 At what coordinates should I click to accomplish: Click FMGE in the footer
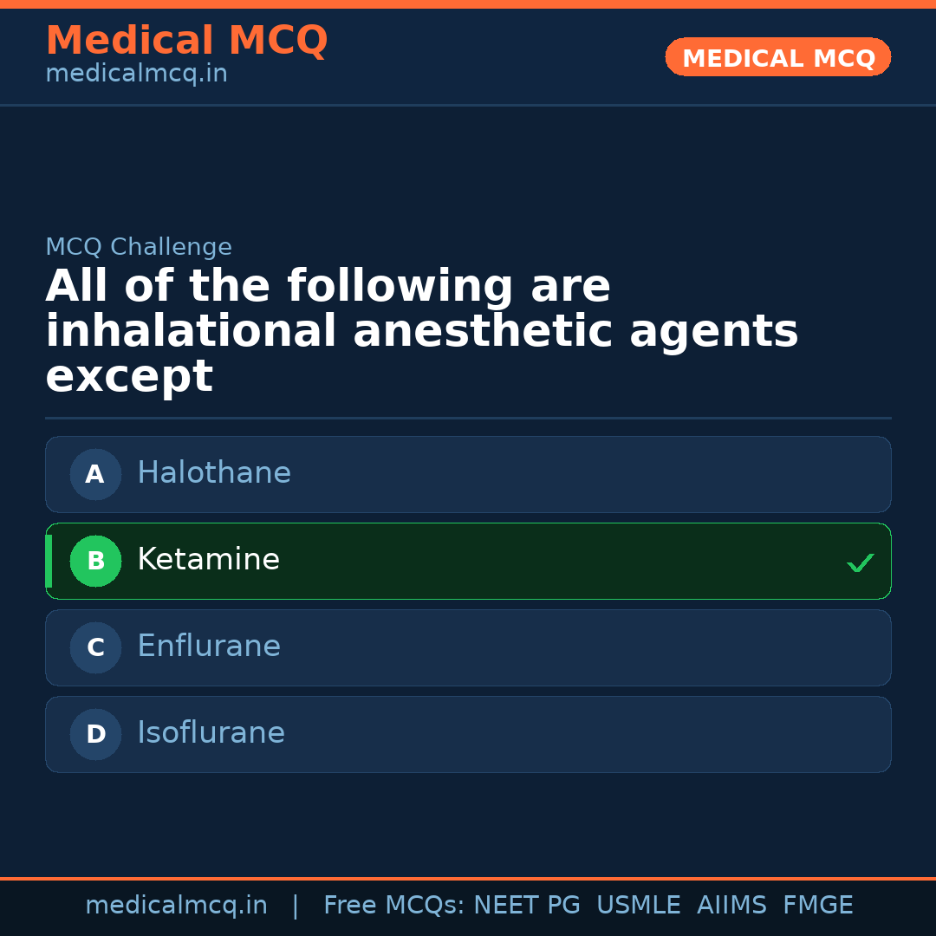(x=817, y=906)
